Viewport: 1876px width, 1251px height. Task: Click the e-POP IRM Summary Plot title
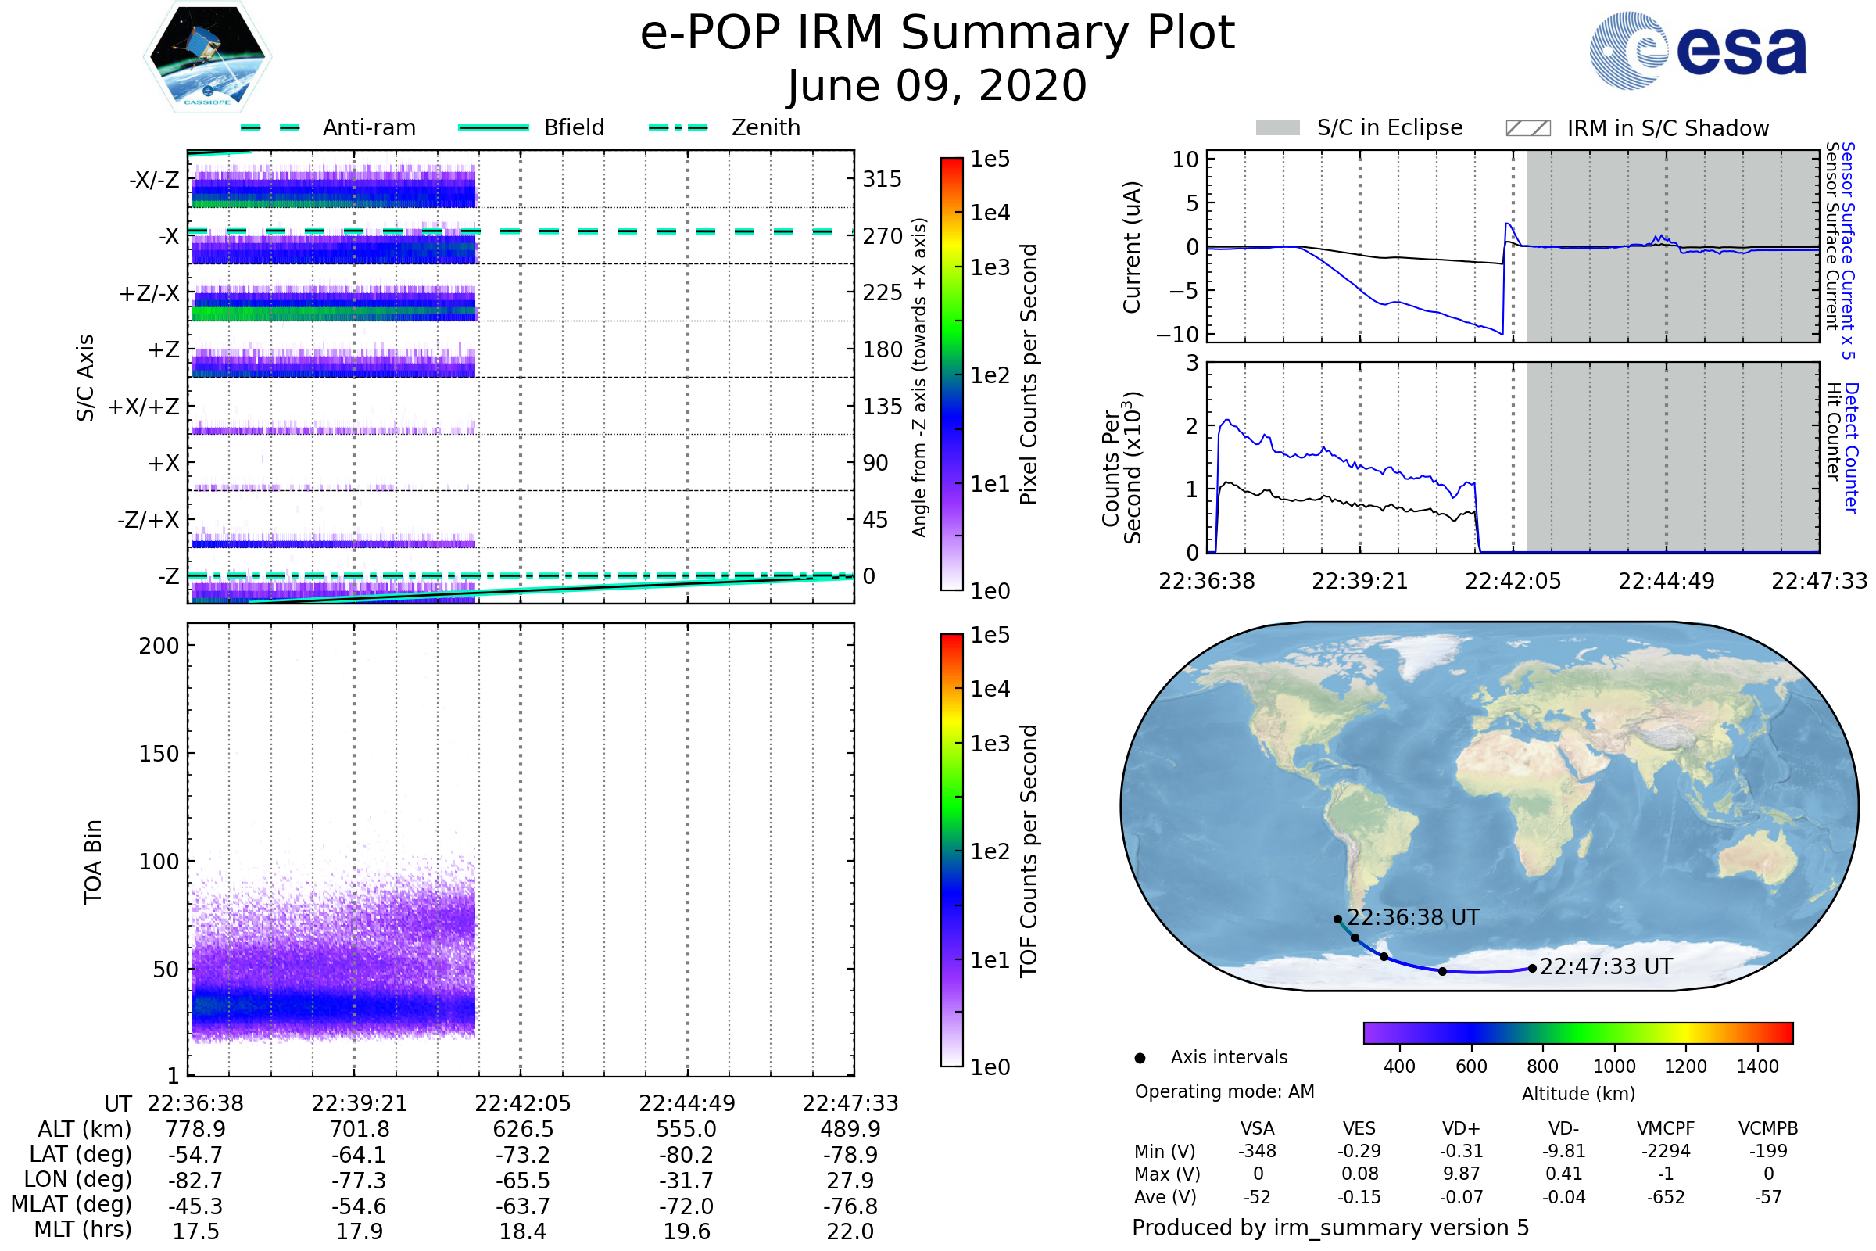pos(937,34)
